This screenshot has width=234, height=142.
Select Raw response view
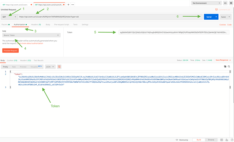pos(14,67)
